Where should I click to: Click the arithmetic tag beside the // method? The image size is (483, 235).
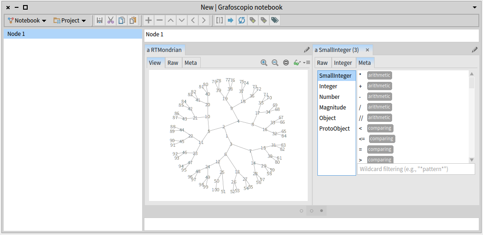click(379, 117)
